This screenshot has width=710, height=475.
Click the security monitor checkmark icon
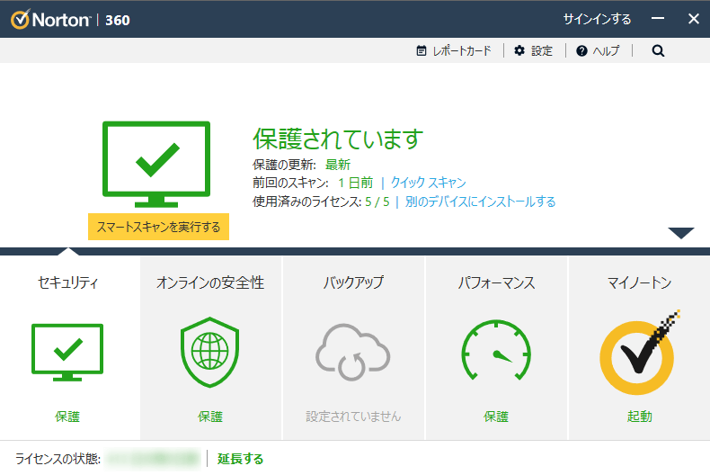67,352
